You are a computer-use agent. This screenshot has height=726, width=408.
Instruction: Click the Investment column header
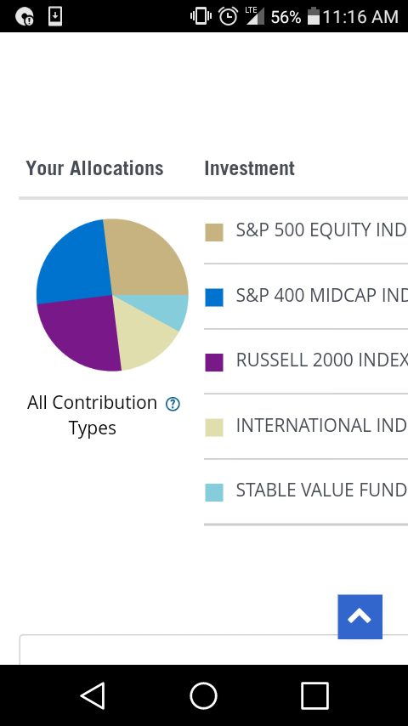click(x=250, y=168)
